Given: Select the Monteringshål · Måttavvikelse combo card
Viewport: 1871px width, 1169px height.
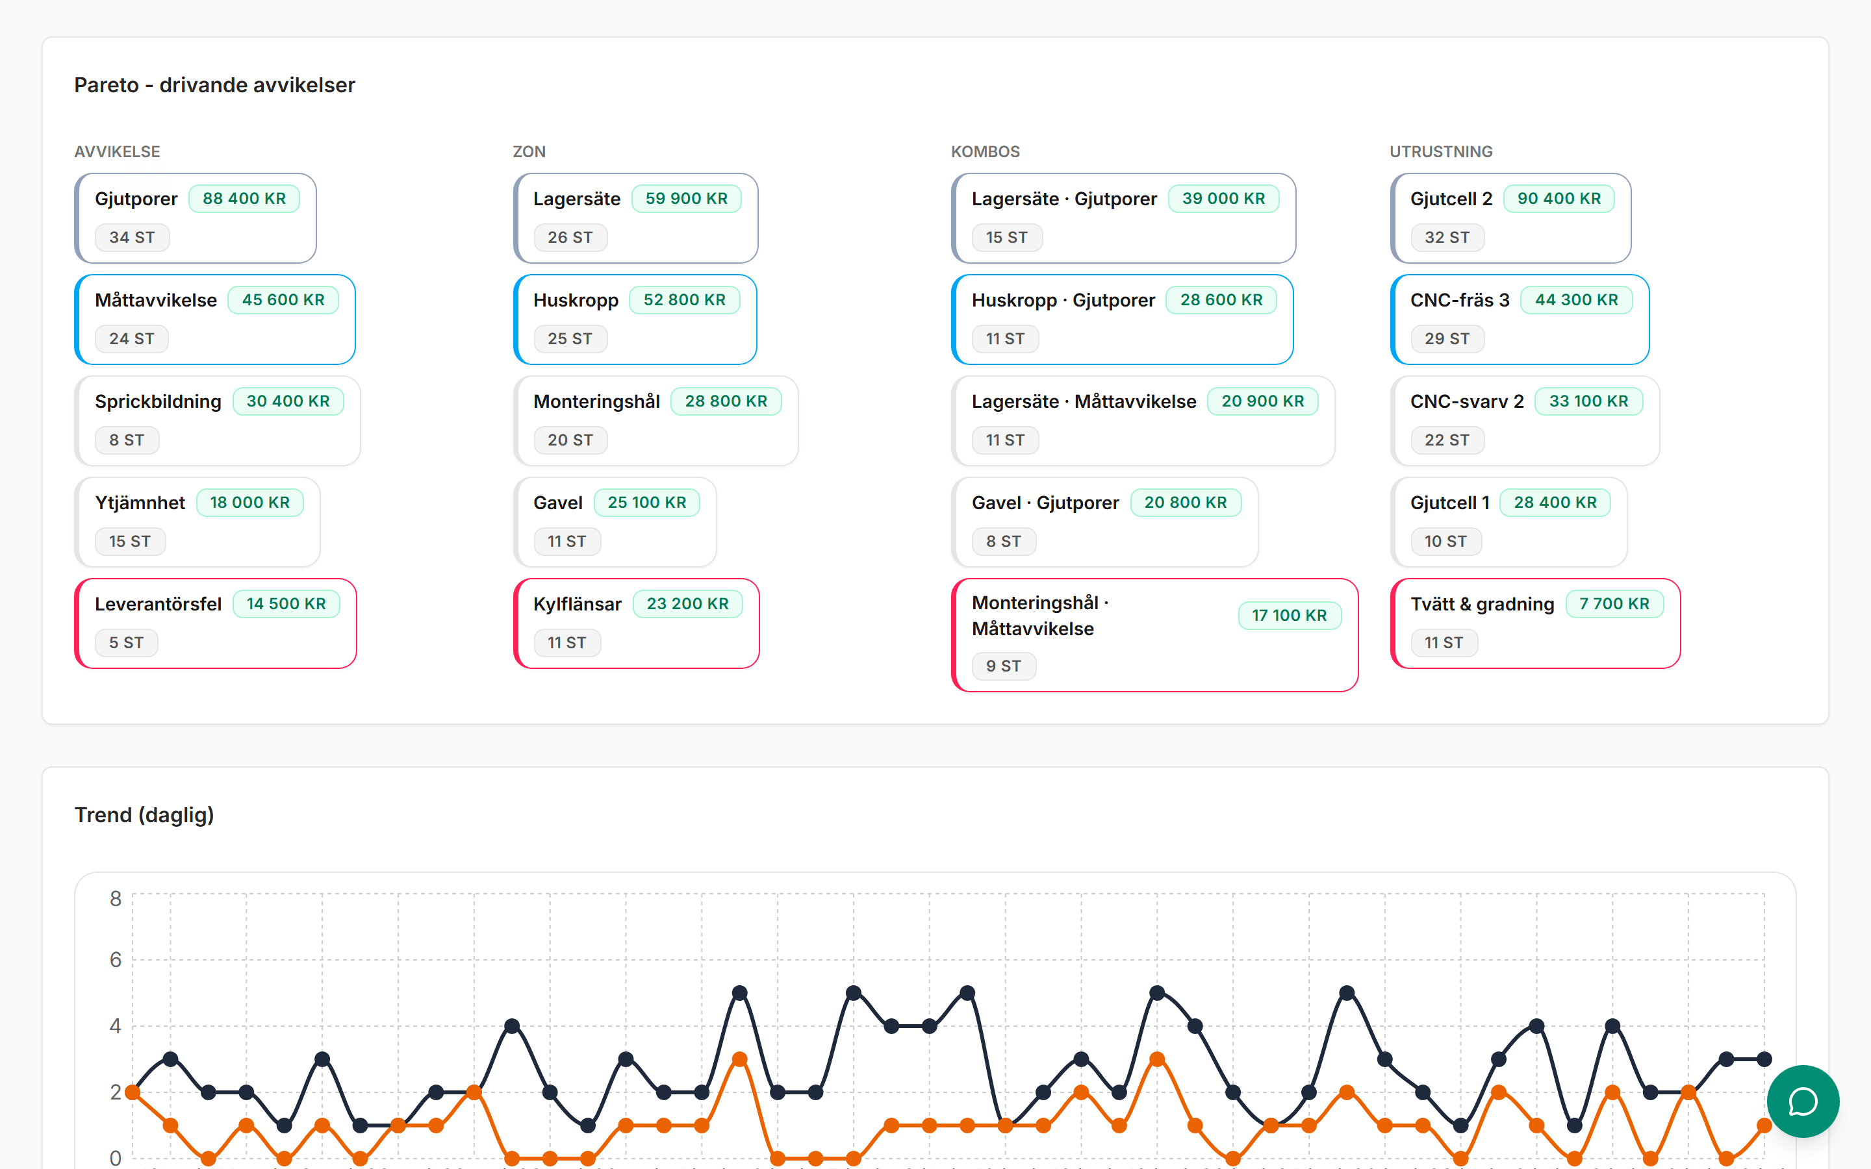Looking at the screenshot, I should coord(1154,635).
